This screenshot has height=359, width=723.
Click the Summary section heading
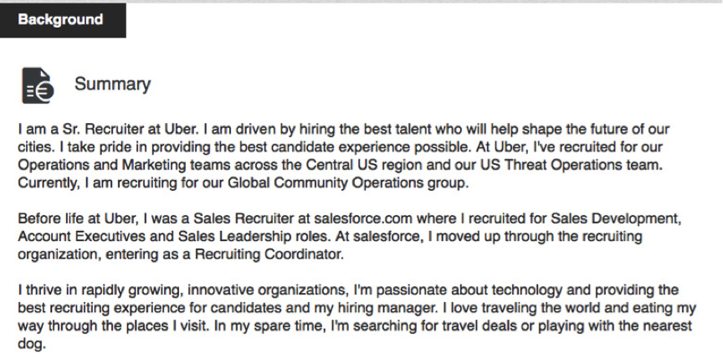[112, 85]
